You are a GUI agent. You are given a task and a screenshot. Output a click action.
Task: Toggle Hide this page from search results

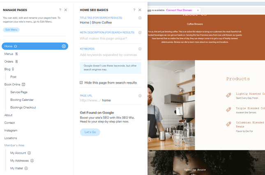[81, 83]
